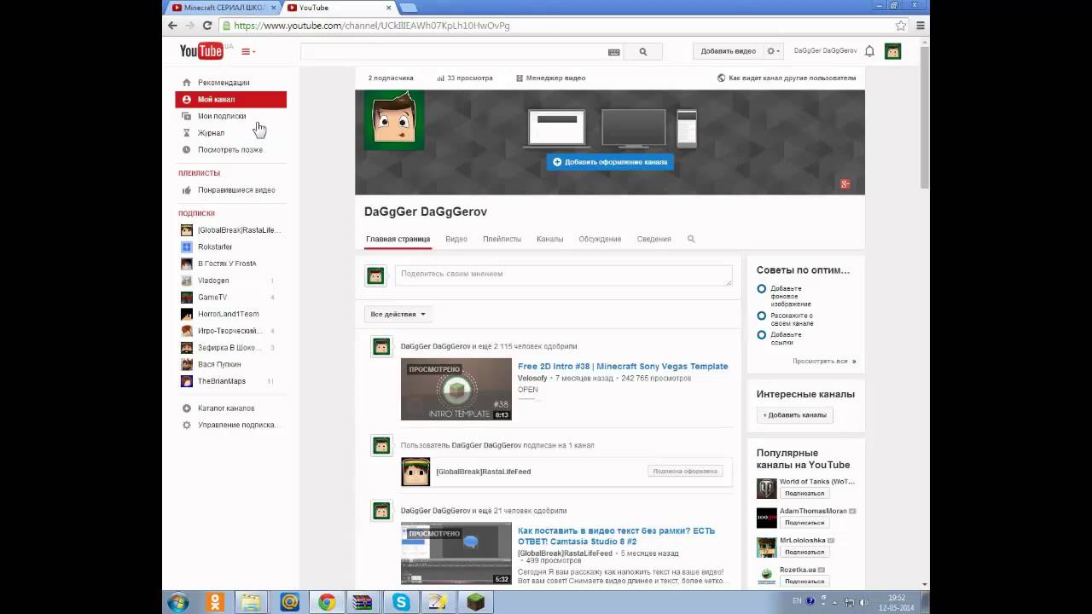Open the on-screen keyboard icon in search box
Image resolution: width=1092 pixels, height=614 pixels.
(x=613, y=52)
